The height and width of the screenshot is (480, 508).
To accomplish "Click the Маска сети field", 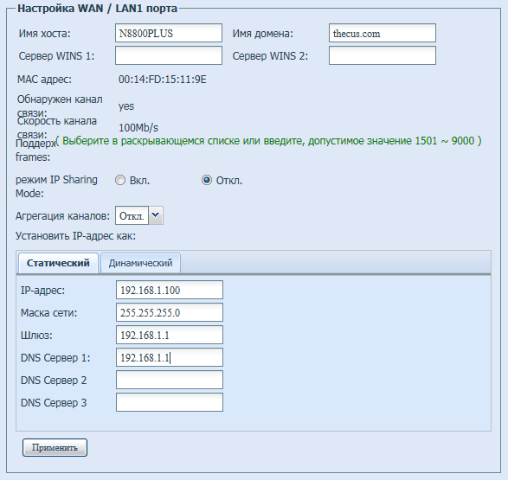I will pos(170,312).
